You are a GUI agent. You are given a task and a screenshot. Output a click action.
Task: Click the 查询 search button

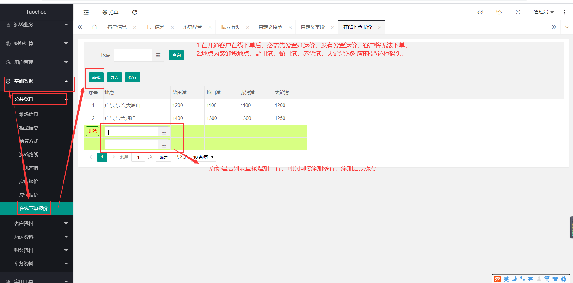pyautogui.click(x=176, y=55)
